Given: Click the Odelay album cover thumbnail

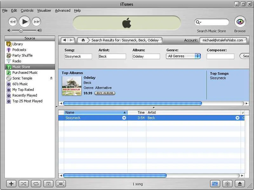Looking at the screenshot, I should point(72,86).
